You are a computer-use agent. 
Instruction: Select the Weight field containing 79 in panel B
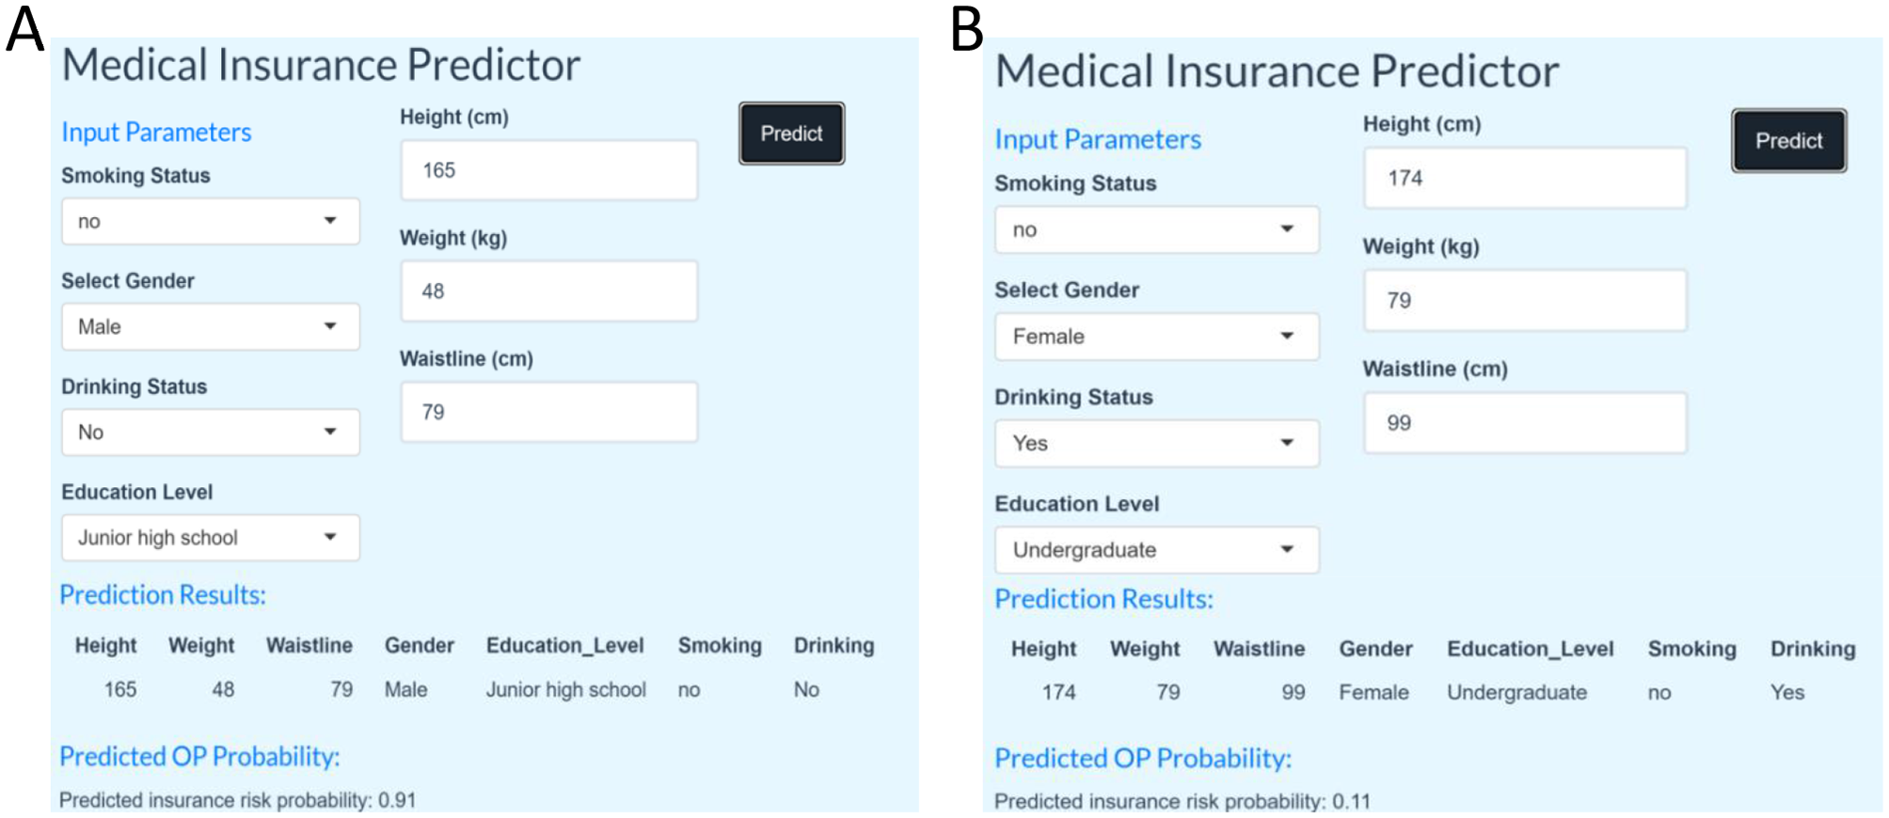click(x=1524, y=300)
